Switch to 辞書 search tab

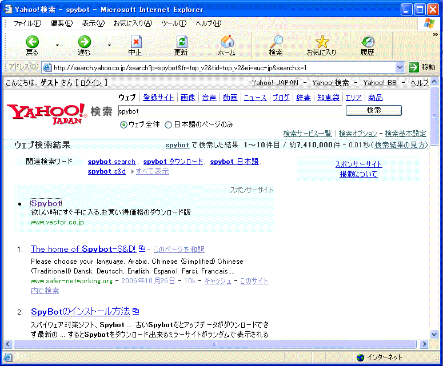click(x=304, y=98)
